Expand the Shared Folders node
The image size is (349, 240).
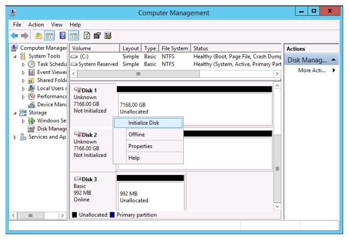coord(23,81)
